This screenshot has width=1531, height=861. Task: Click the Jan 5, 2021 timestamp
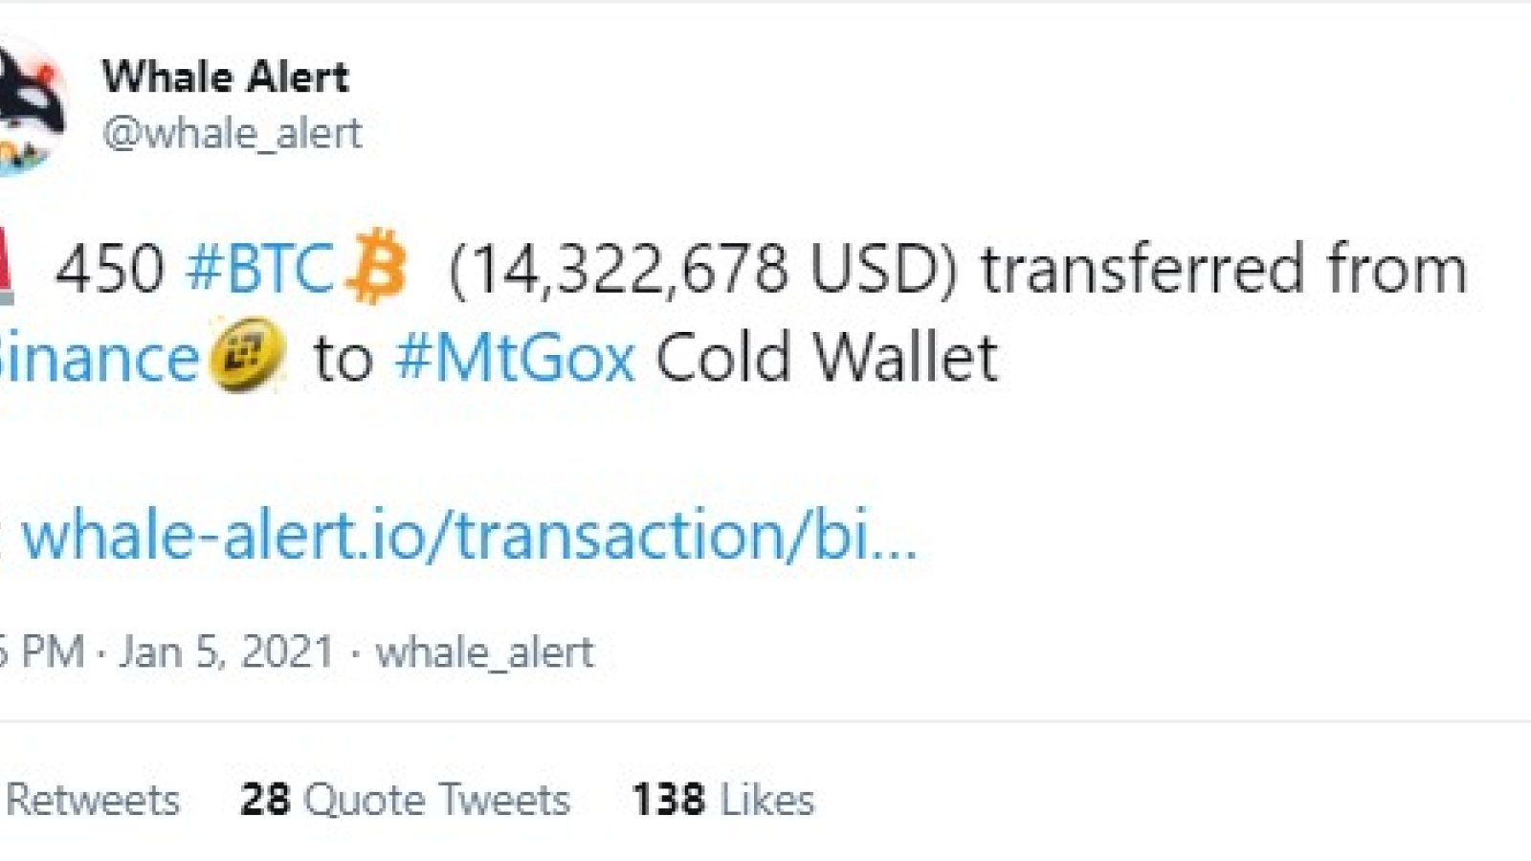(x=227, y=652)
